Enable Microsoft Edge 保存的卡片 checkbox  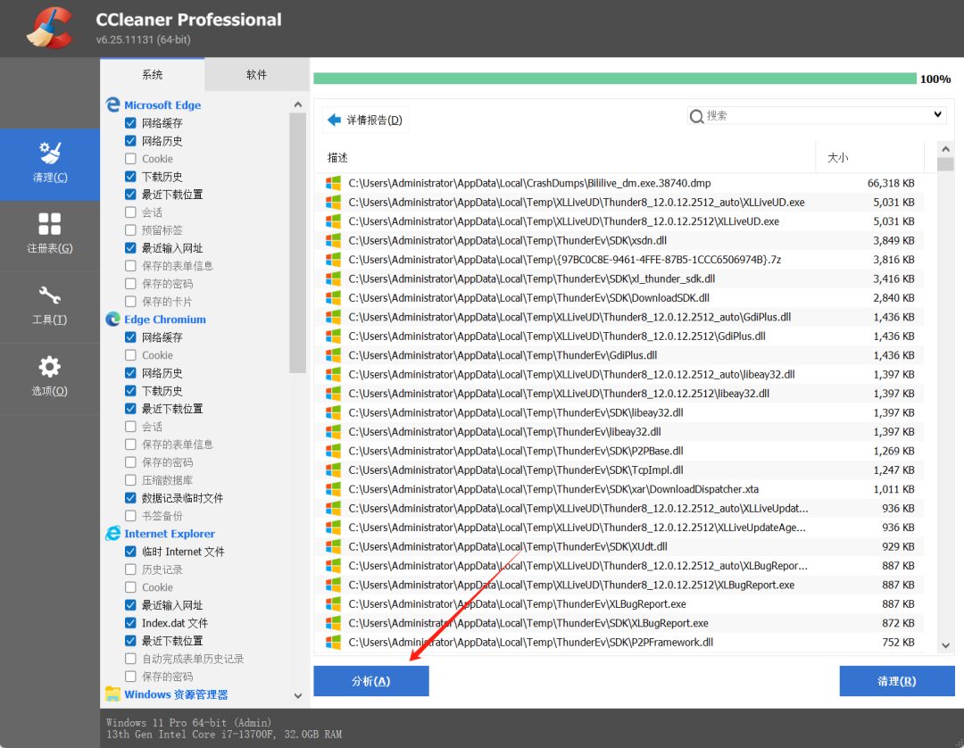[130, 301]
